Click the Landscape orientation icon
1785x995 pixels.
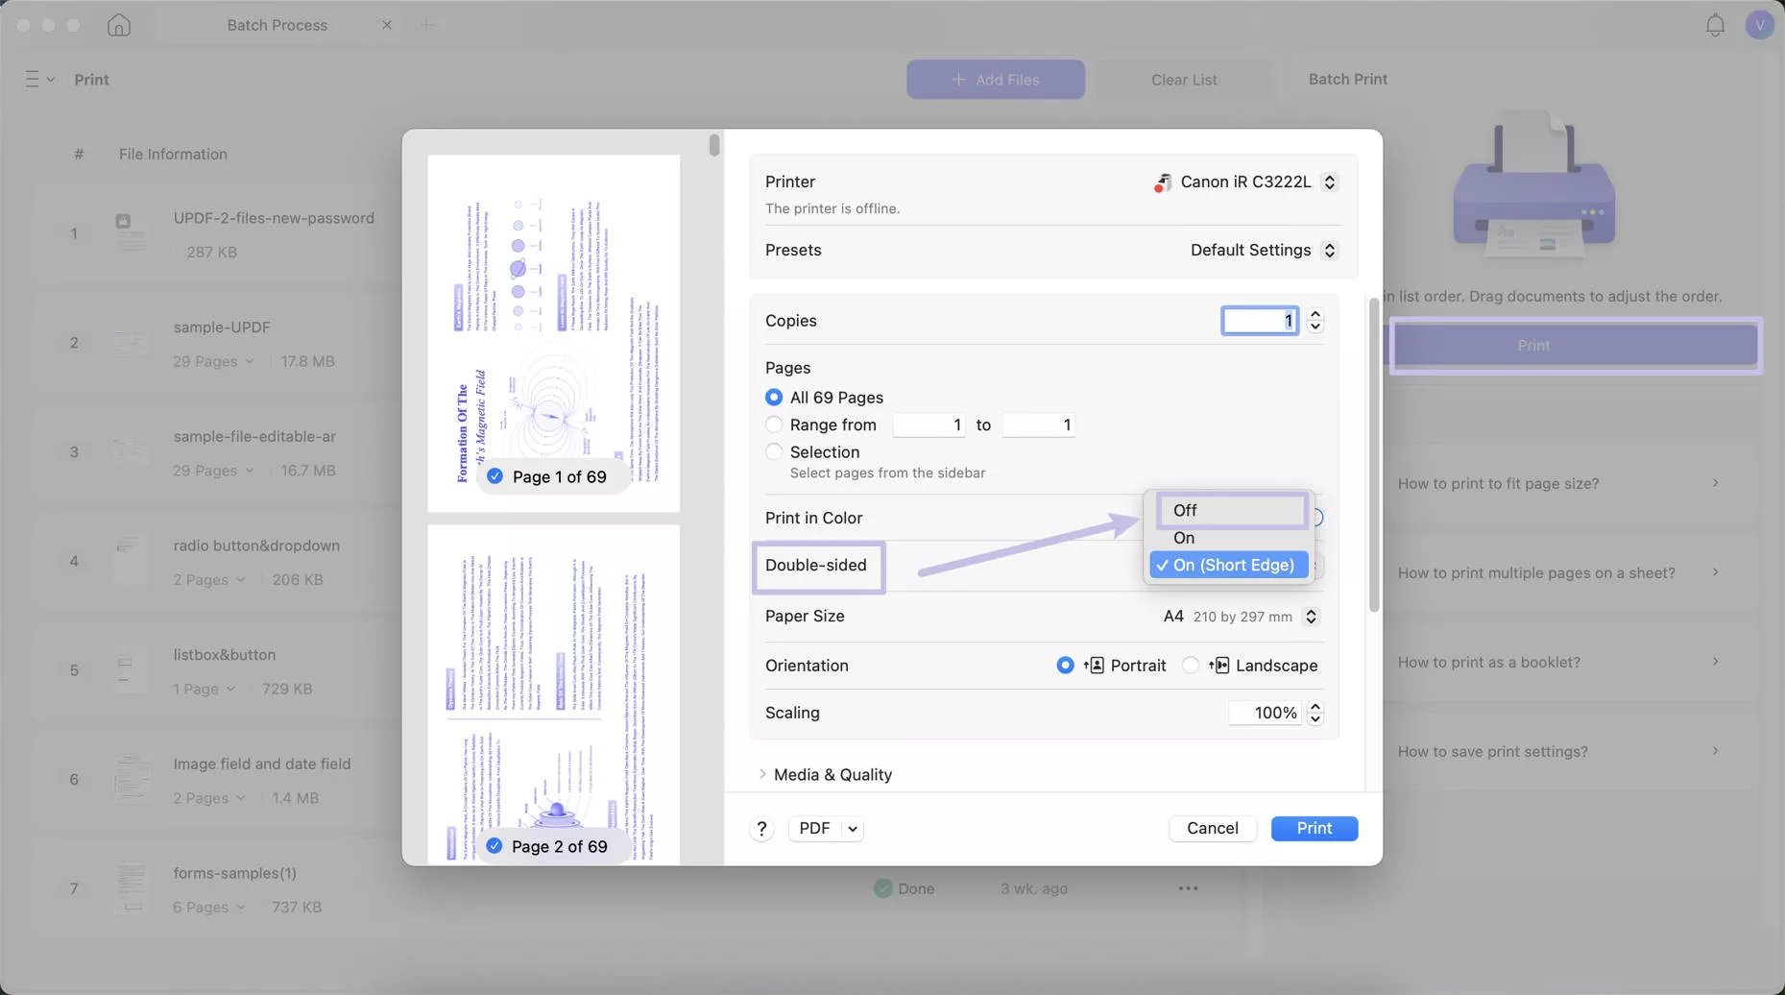pos(1218,666)
